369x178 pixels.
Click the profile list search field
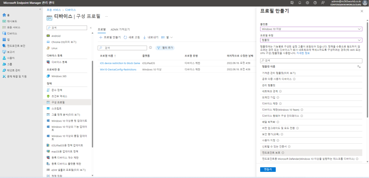coord(122,48)
